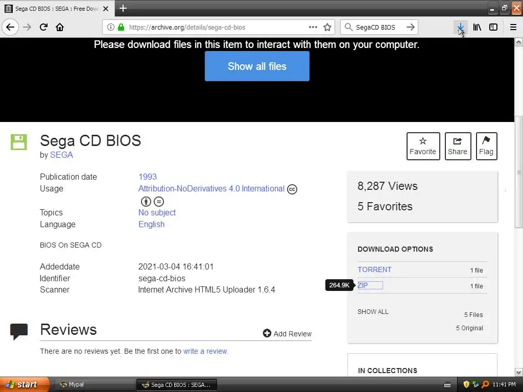The image size is (523, 392).
Task: Open the Windows start menu
Action: [x=25, y=384]
